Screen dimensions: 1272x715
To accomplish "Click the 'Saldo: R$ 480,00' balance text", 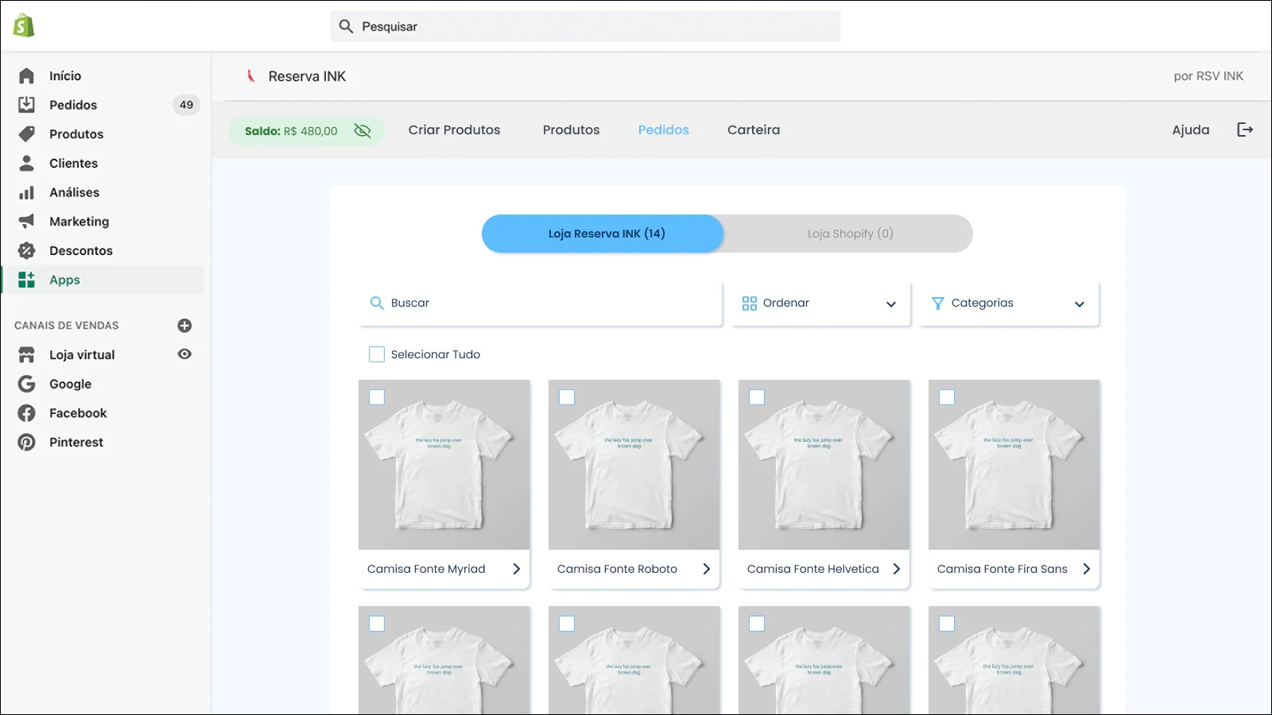I will click(291, 131).
